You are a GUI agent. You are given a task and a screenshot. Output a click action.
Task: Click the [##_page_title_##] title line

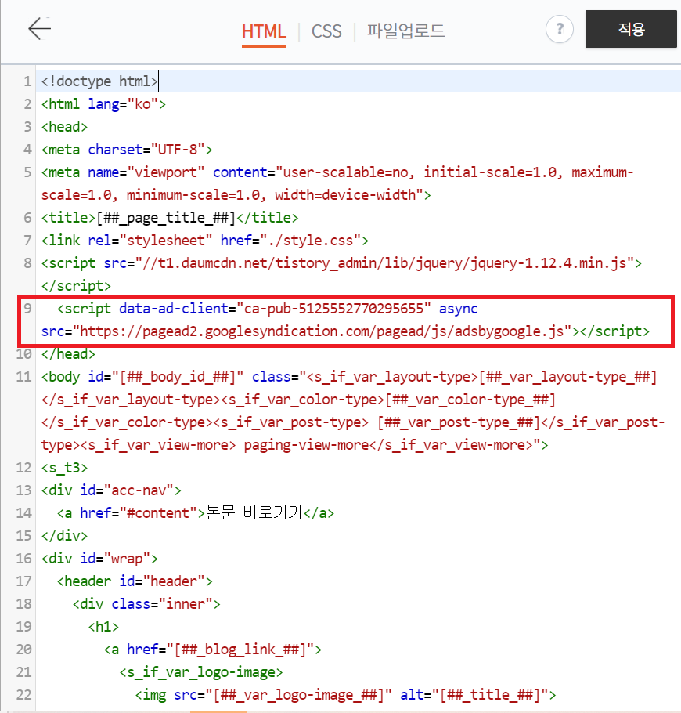170,218
